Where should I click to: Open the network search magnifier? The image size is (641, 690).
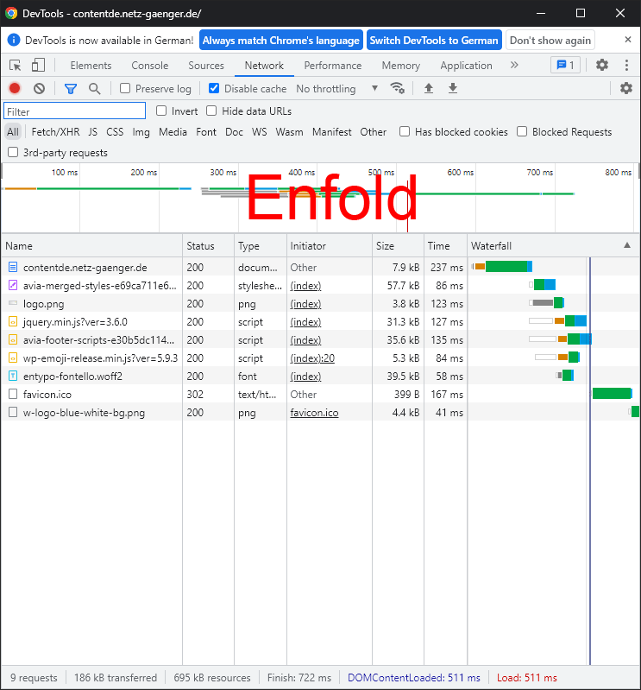pos(94,88)
